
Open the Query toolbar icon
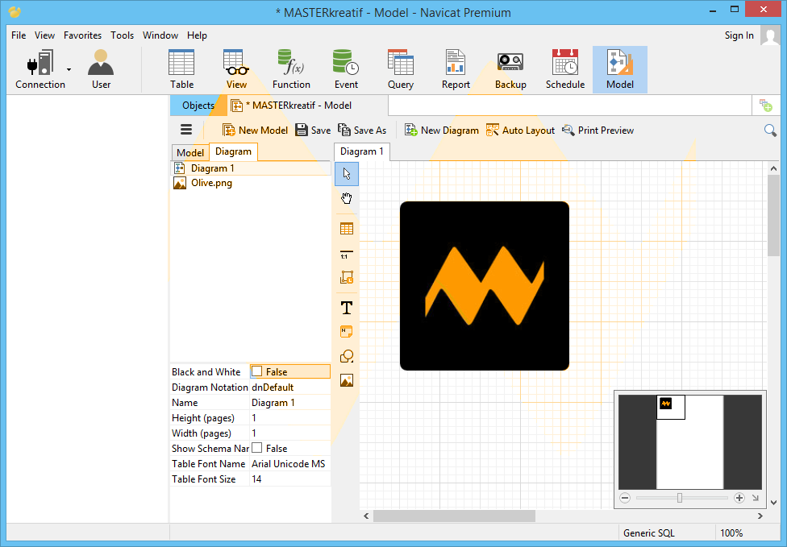401,70
